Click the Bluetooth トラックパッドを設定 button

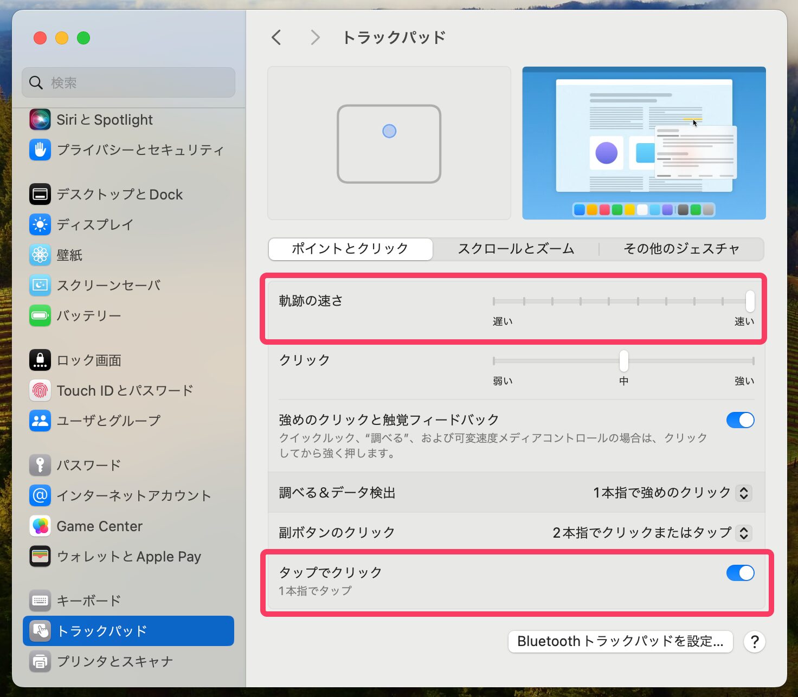tap(620, 642)
